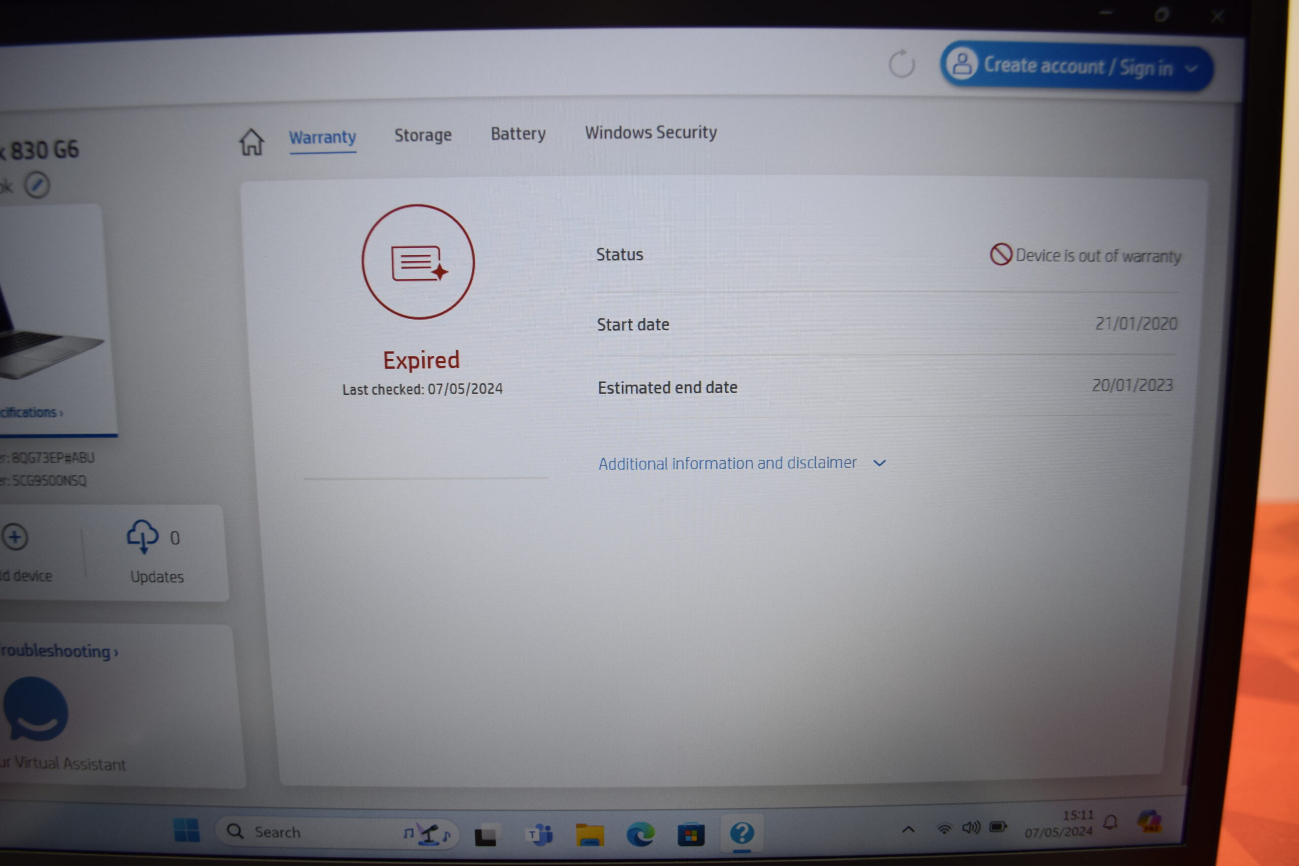Click the out of warranty prohibited icon
The width and height of the screenshot is (1299, 866).
pos(1001,255)
